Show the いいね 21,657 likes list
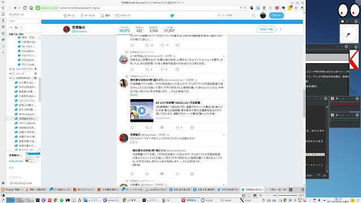 coord(169,29)
